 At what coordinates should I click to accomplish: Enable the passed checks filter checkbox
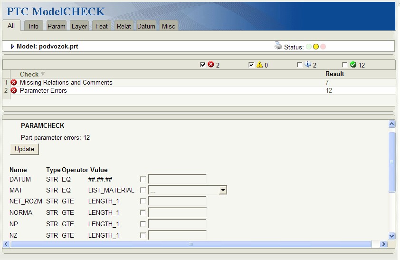click(x=344, y=65)
